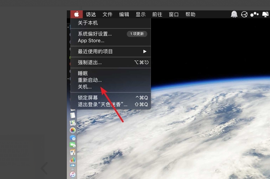Expand 最近使用的项目 submenu arrow
This screenshot has width=270, height=179.
(x=144, y=52)
